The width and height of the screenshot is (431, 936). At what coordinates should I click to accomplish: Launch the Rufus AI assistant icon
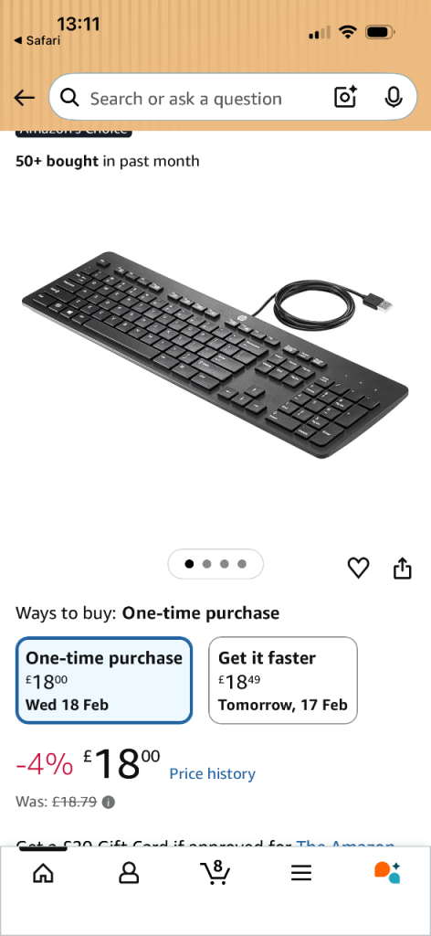click(x=387, y=872)
